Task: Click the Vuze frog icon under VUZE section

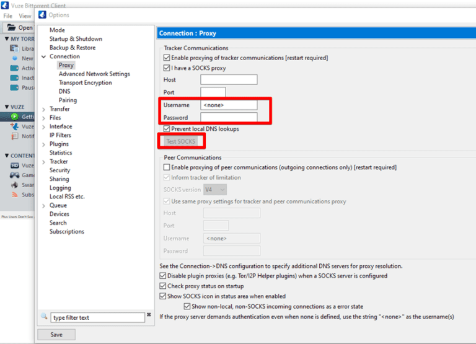Action: click(x=14, y=126)
